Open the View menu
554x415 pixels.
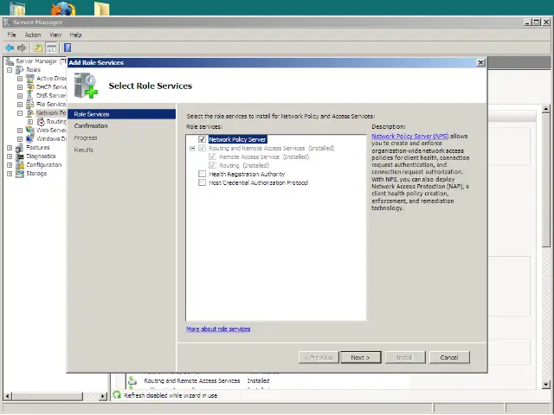[55, 35]
